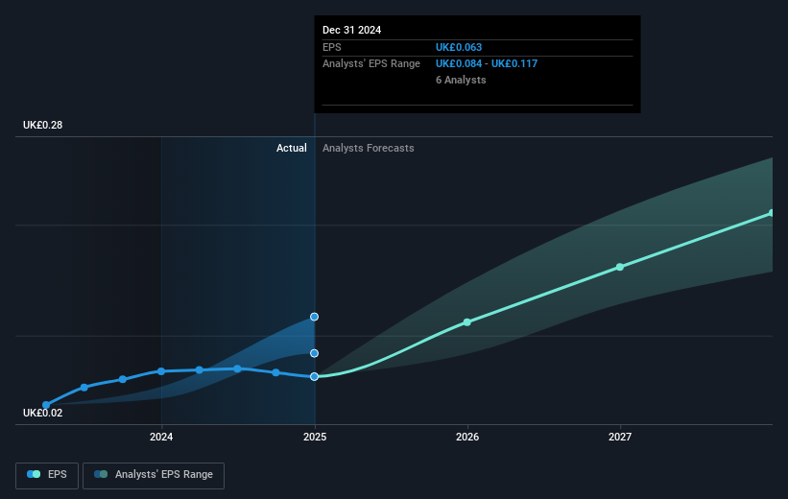Click the 2026 x-axis label
788x499 pixels.
tap(467, 437)
